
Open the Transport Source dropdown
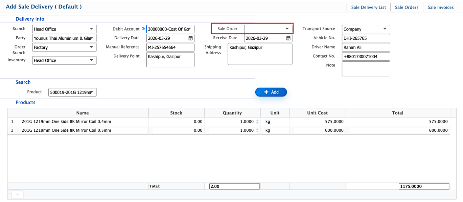pos(385,29)
